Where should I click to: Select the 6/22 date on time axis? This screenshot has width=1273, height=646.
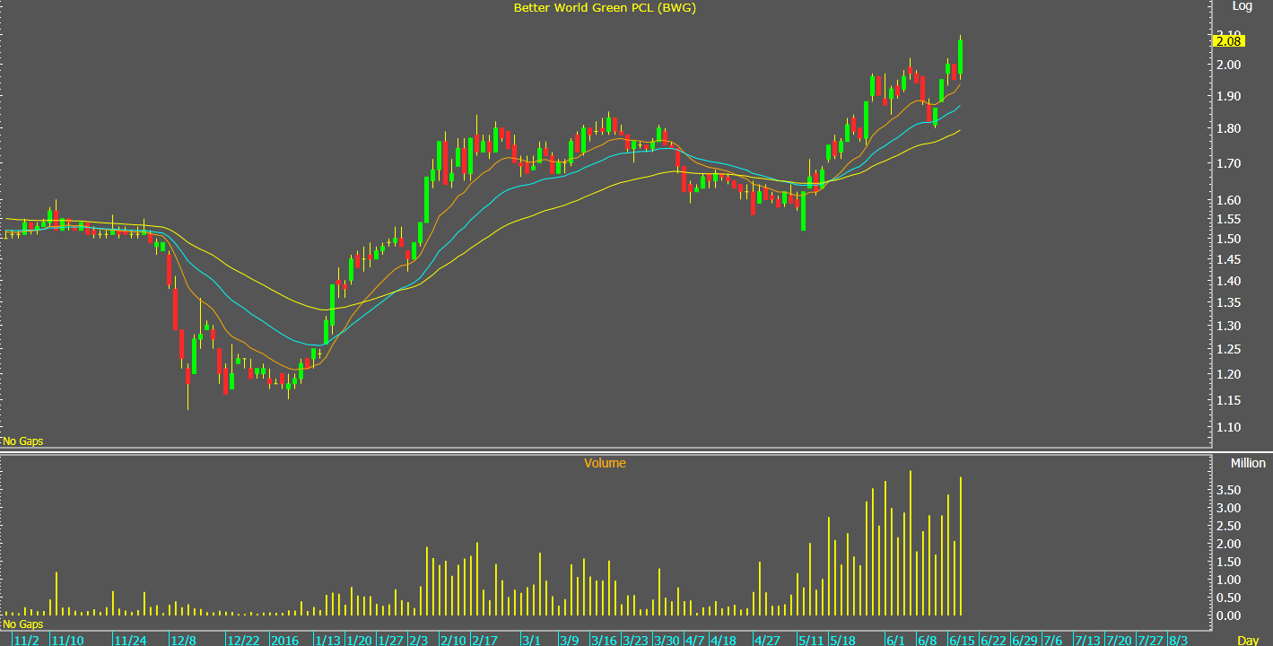993,640
